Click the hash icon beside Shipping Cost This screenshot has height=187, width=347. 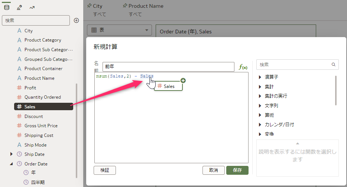coord(19,135)
